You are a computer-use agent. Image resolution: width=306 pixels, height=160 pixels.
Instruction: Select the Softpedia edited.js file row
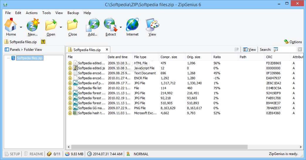[x=185, y=68]
